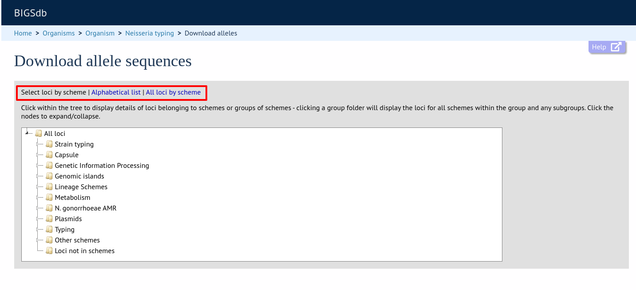The image size is (636, 290).
Task: Select Metabolism in the tree
Action: [x=72, y=197]
